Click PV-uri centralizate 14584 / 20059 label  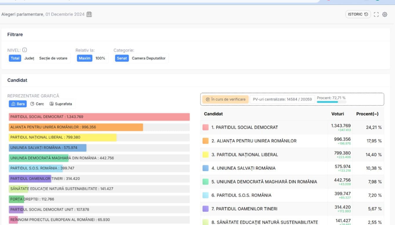click(x=282, y=99)
